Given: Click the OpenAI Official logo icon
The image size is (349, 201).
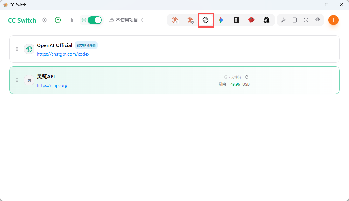Looking at the screenshot, I should click(x=29, y=49).
